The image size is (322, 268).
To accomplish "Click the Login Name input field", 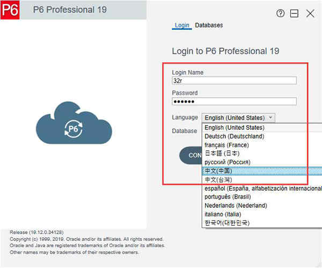I will pyautogui.click(x=234, y=81).
